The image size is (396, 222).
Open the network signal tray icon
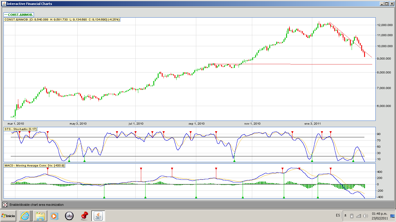(359, 216)
